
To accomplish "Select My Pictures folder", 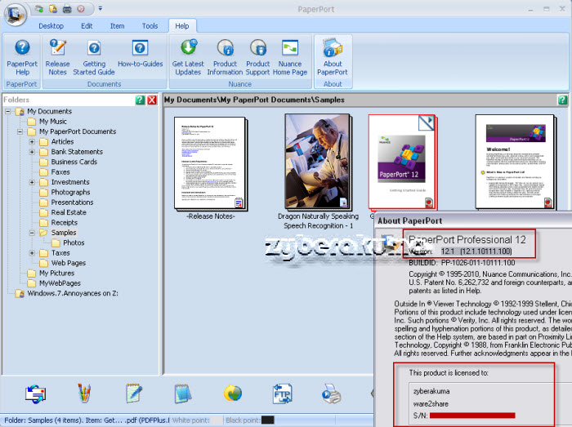I will pyautogui.click(x=57, y=274).
